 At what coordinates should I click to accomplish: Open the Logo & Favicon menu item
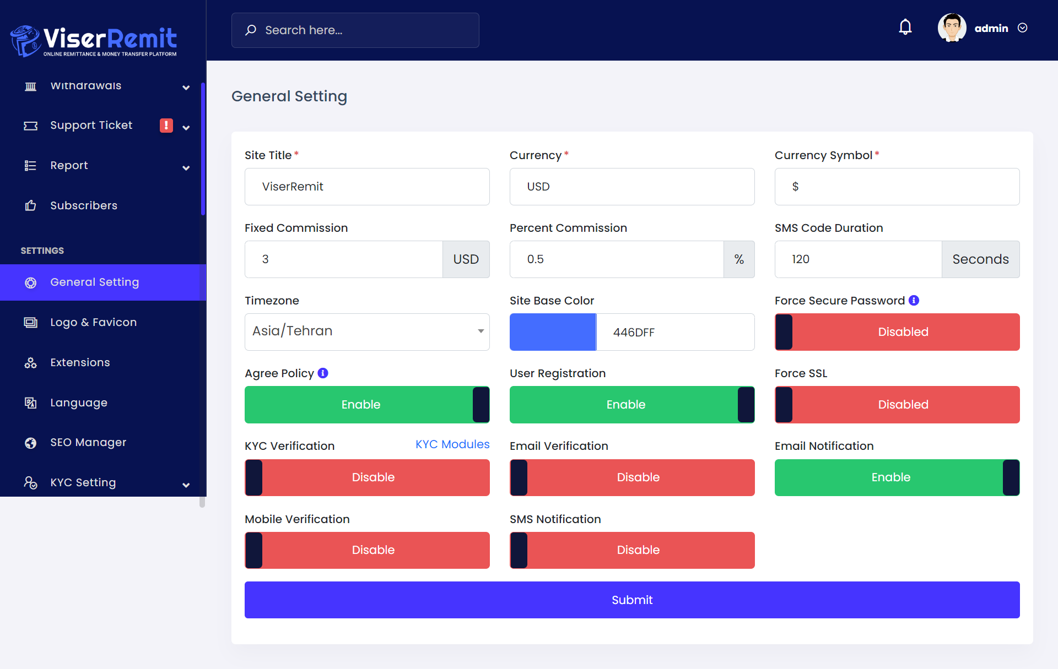[93, 322]
